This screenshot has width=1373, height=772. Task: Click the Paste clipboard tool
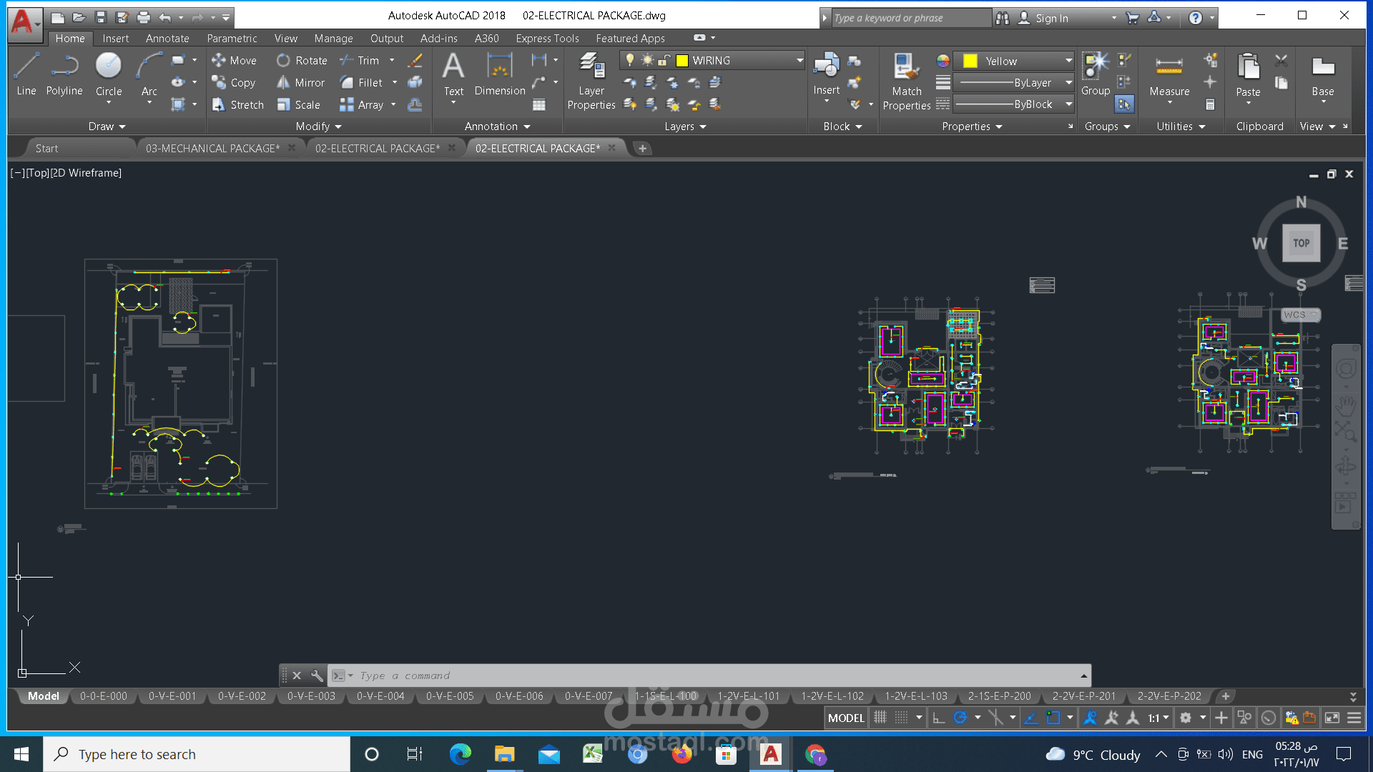click(1248, 76)
